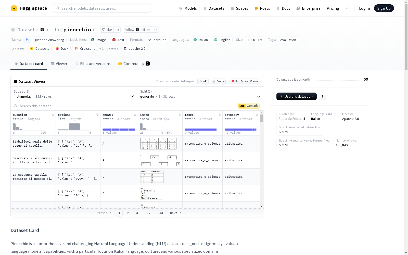Go to Models in the top navigation
Viewport: 408px width, 255px height.
[188, 8]
